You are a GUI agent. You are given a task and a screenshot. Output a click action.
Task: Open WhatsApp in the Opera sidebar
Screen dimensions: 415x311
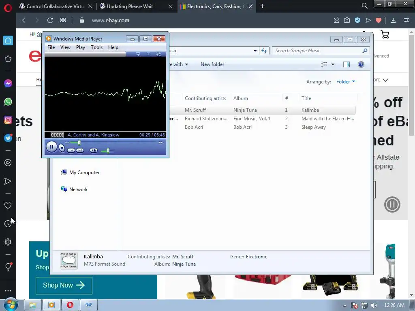[8, 102]
